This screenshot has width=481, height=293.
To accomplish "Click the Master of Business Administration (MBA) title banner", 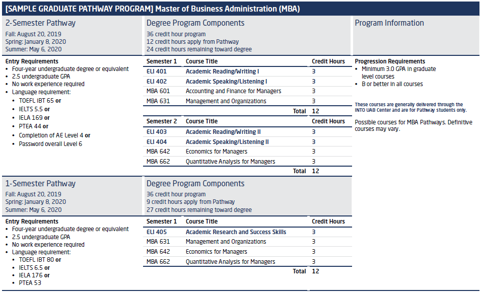I will click(x=241, y=9).
